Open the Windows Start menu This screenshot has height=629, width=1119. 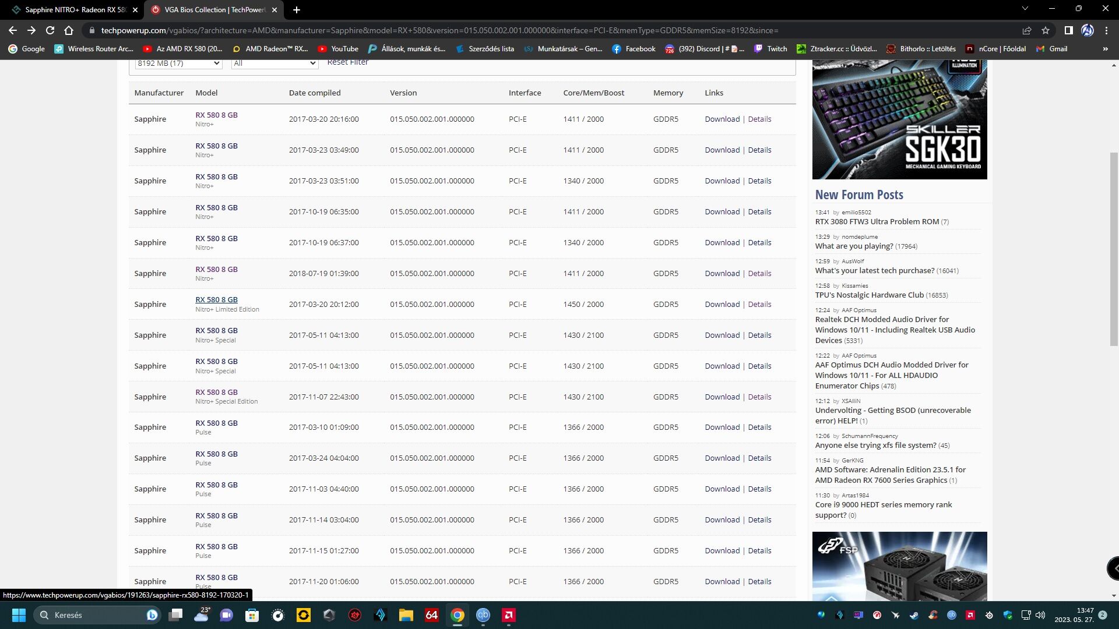[x=19, y=615]
